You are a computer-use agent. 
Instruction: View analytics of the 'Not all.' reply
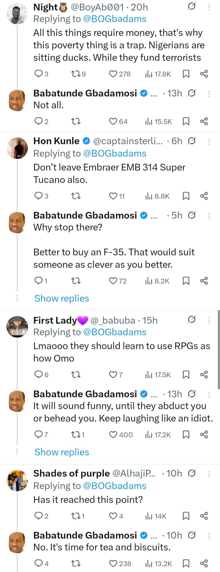[149, 121]
